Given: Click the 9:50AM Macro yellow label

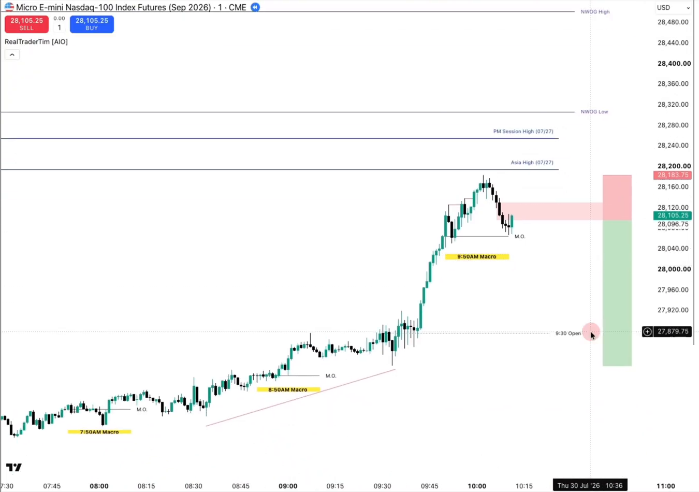Looking at the screenshot, I should (477, 256).
